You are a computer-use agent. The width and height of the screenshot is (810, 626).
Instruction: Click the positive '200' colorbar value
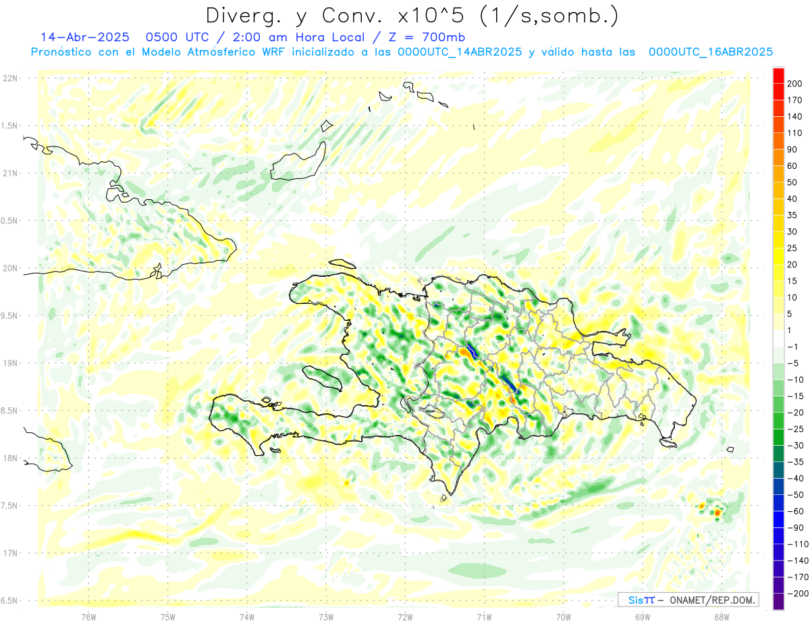click(x=794, y=83)
